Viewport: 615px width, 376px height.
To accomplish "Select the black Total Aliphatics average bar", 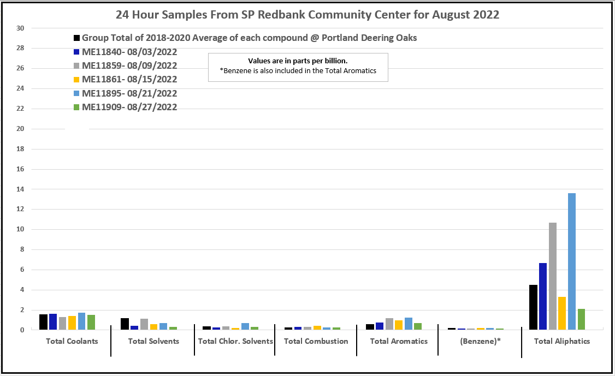I will click(533, 307).
